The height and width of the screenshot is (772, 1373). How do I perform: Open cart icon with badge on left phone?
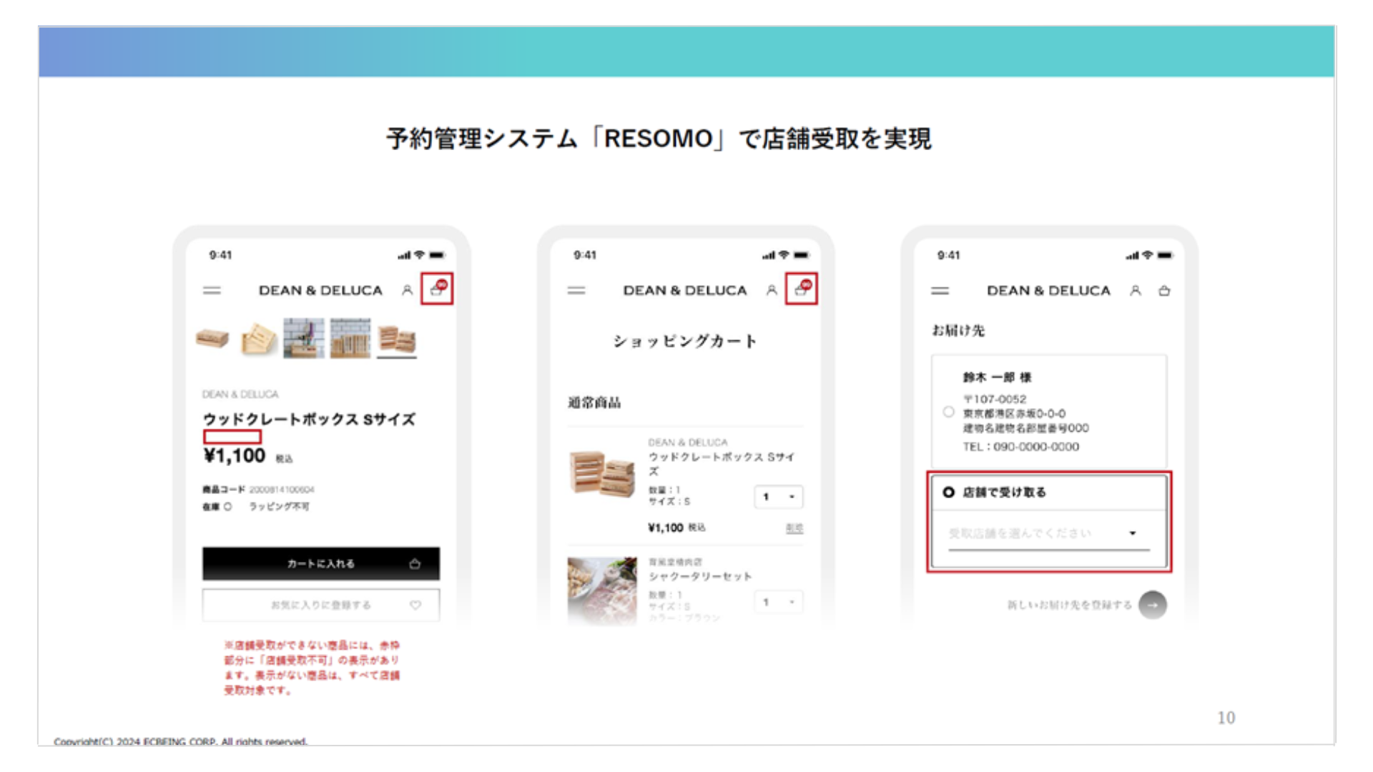click(436, 289)
